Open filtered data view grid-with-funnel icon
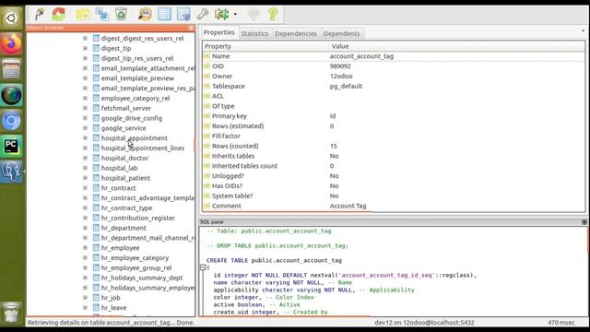This screenshot has width=590, height=332. click(x=183, y=15)
